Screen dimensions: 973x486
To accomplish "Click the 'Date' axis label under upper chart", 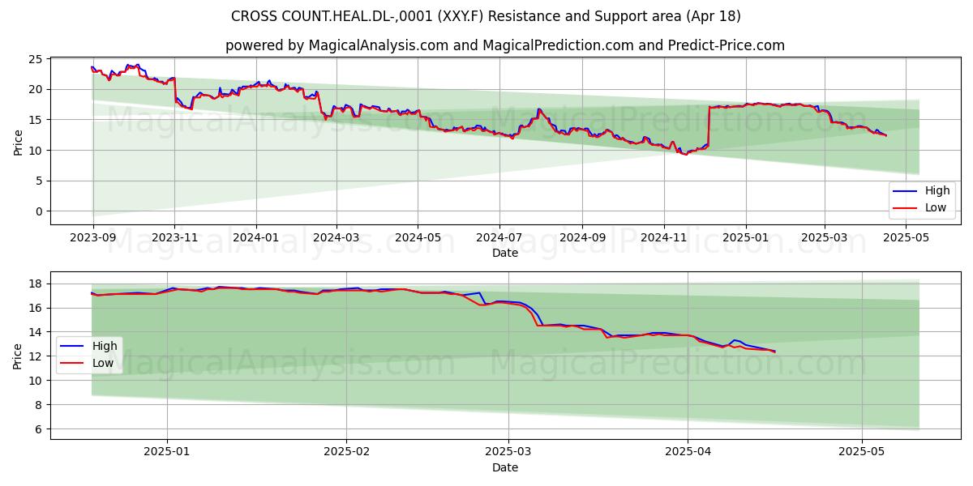I will pos(505,253).
